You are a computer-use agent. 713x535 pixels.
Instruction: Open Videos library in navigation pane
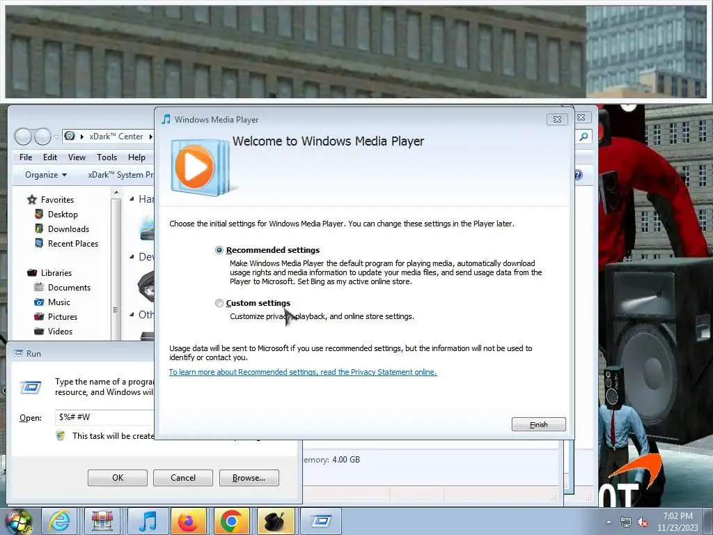point(60,331)
